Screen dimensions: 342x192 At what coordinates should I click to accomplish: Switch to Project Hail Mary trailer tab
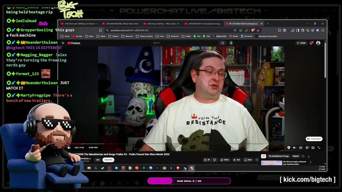162,24
